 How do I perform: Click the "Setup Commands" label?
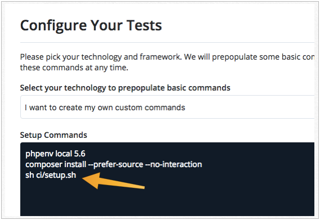54,135
